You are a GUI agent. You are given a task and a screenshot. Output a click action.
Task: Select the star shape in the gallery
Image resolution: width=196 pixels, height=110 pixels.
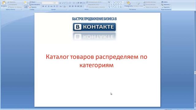click(121, 7)
